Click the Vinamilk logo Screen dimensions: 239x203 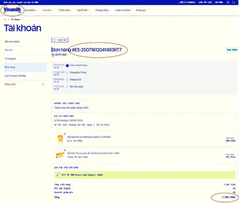click(x=12, y=10)
